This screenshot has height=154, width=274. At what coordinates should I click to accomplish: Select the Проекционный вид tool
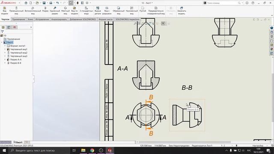[16, 11]
